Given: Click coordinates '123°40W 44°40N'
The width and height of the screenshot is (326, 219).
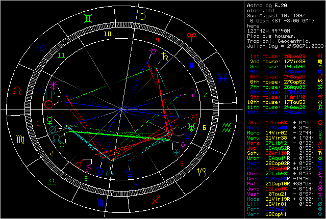Looking at the screenshot, I should [268, 31].
